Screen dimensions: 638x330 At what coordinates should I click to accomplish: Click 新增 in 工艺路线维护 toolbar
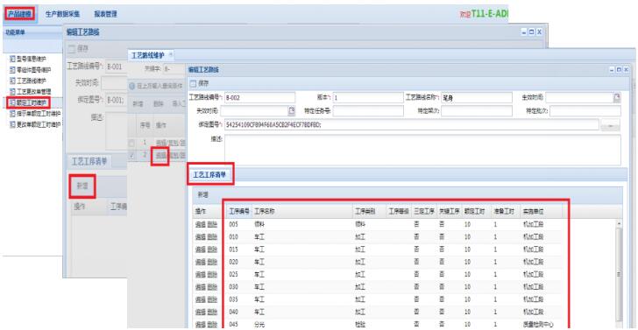[x=138, y=103]
